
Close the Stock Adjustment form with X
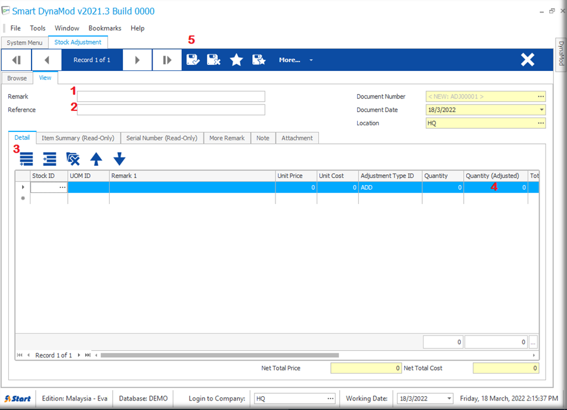pyautogui.click(x=527, y=60)
